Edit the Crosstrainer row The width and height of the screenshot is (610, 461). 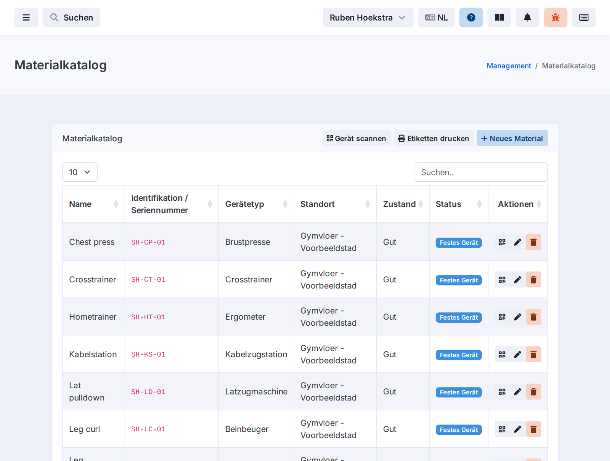click(x=517, y=280)
